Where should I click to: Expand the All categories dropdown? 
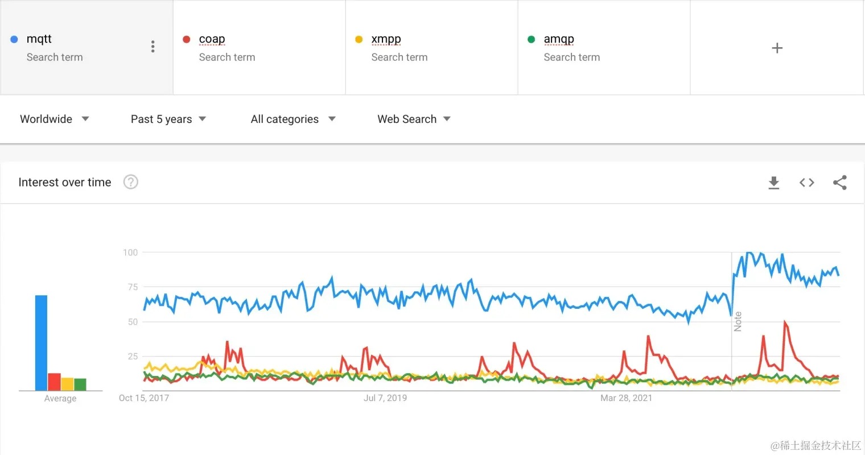point(293,119)
